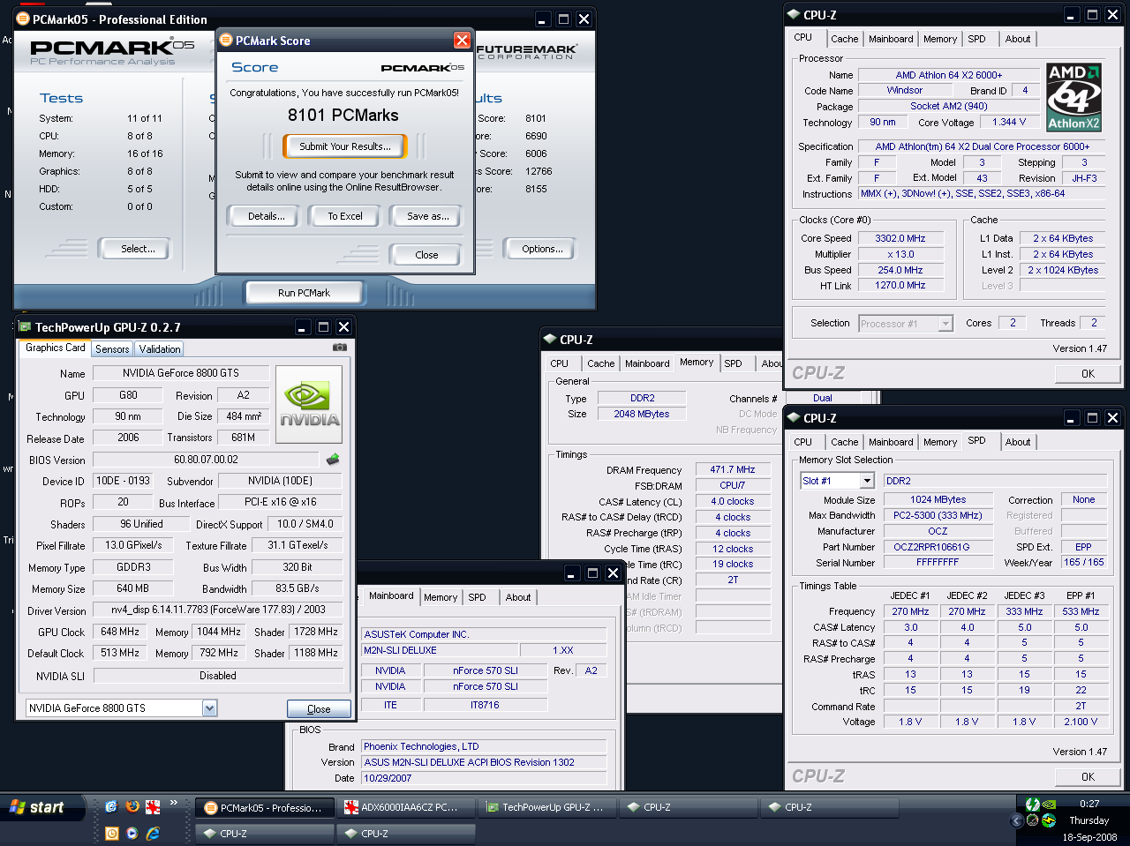
Task: Open the Mainboard tab in top-right CPU-Z
Action: pos(891,39)
